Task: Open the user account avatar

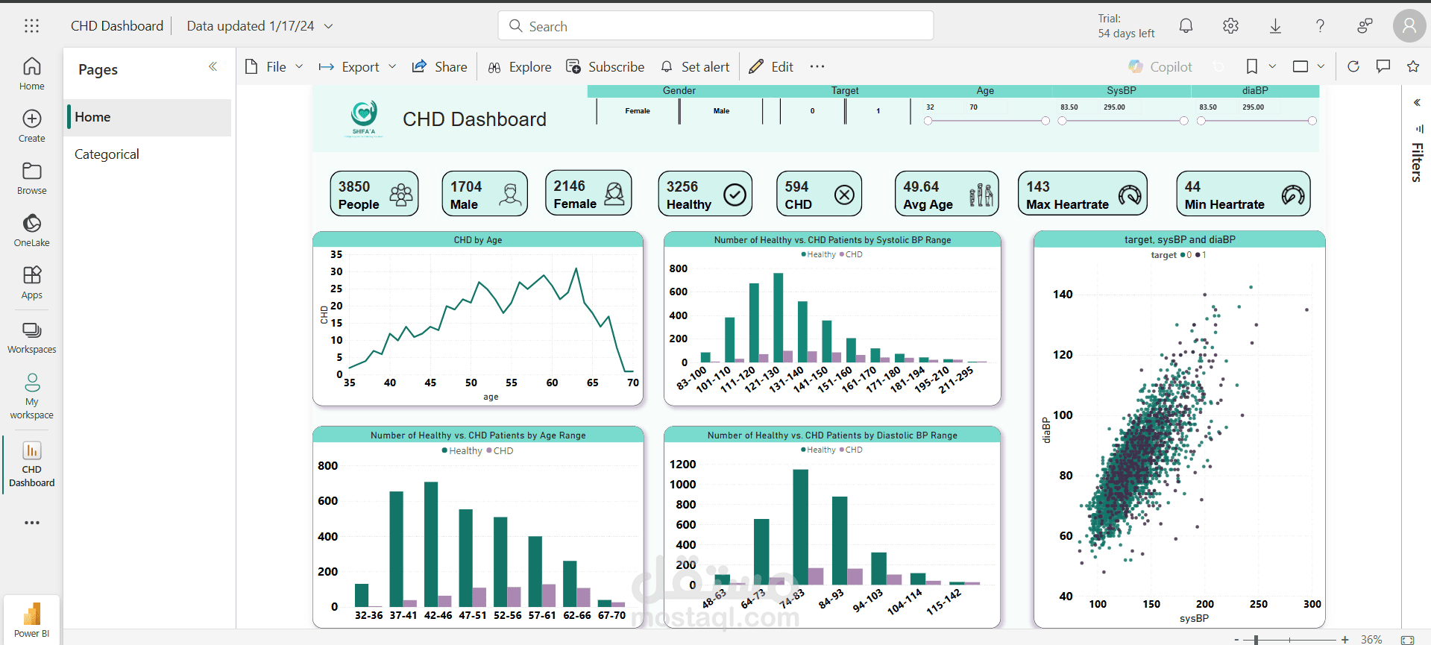Action: click(x=1409, y=26)
